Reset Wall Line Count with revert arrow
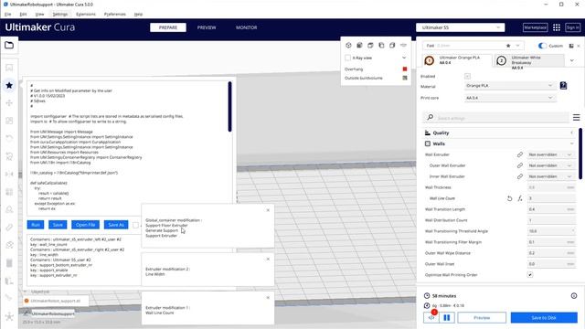This screenshot has height=329, width=585. (x=509, y=198)
